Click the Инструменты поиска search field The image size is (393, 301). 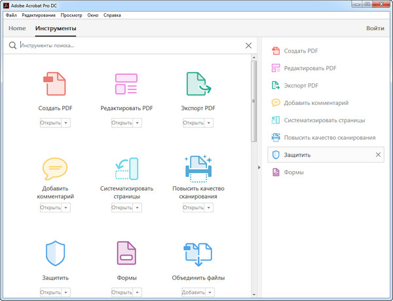pyautogui.click(x=131, y=46)
